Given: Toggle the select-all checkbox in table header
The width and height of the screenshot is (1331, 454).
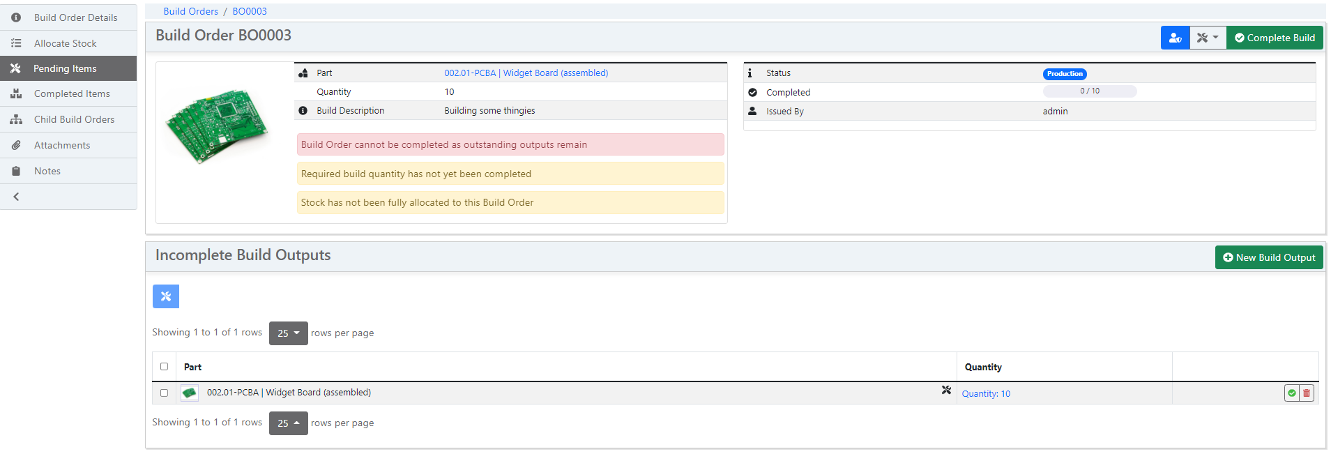Looking at the screenshot, I should point(165,366).
